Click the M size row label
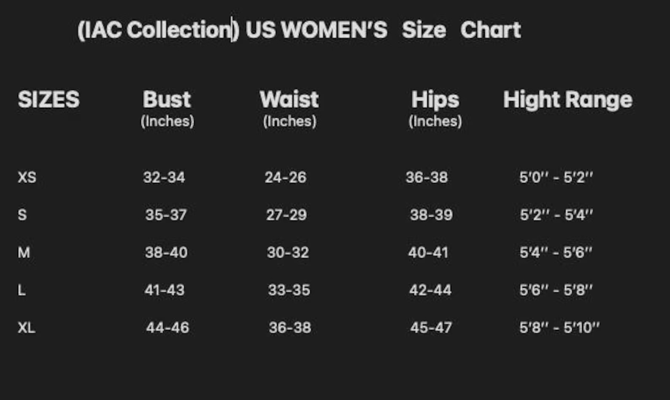 coord(24,252)
